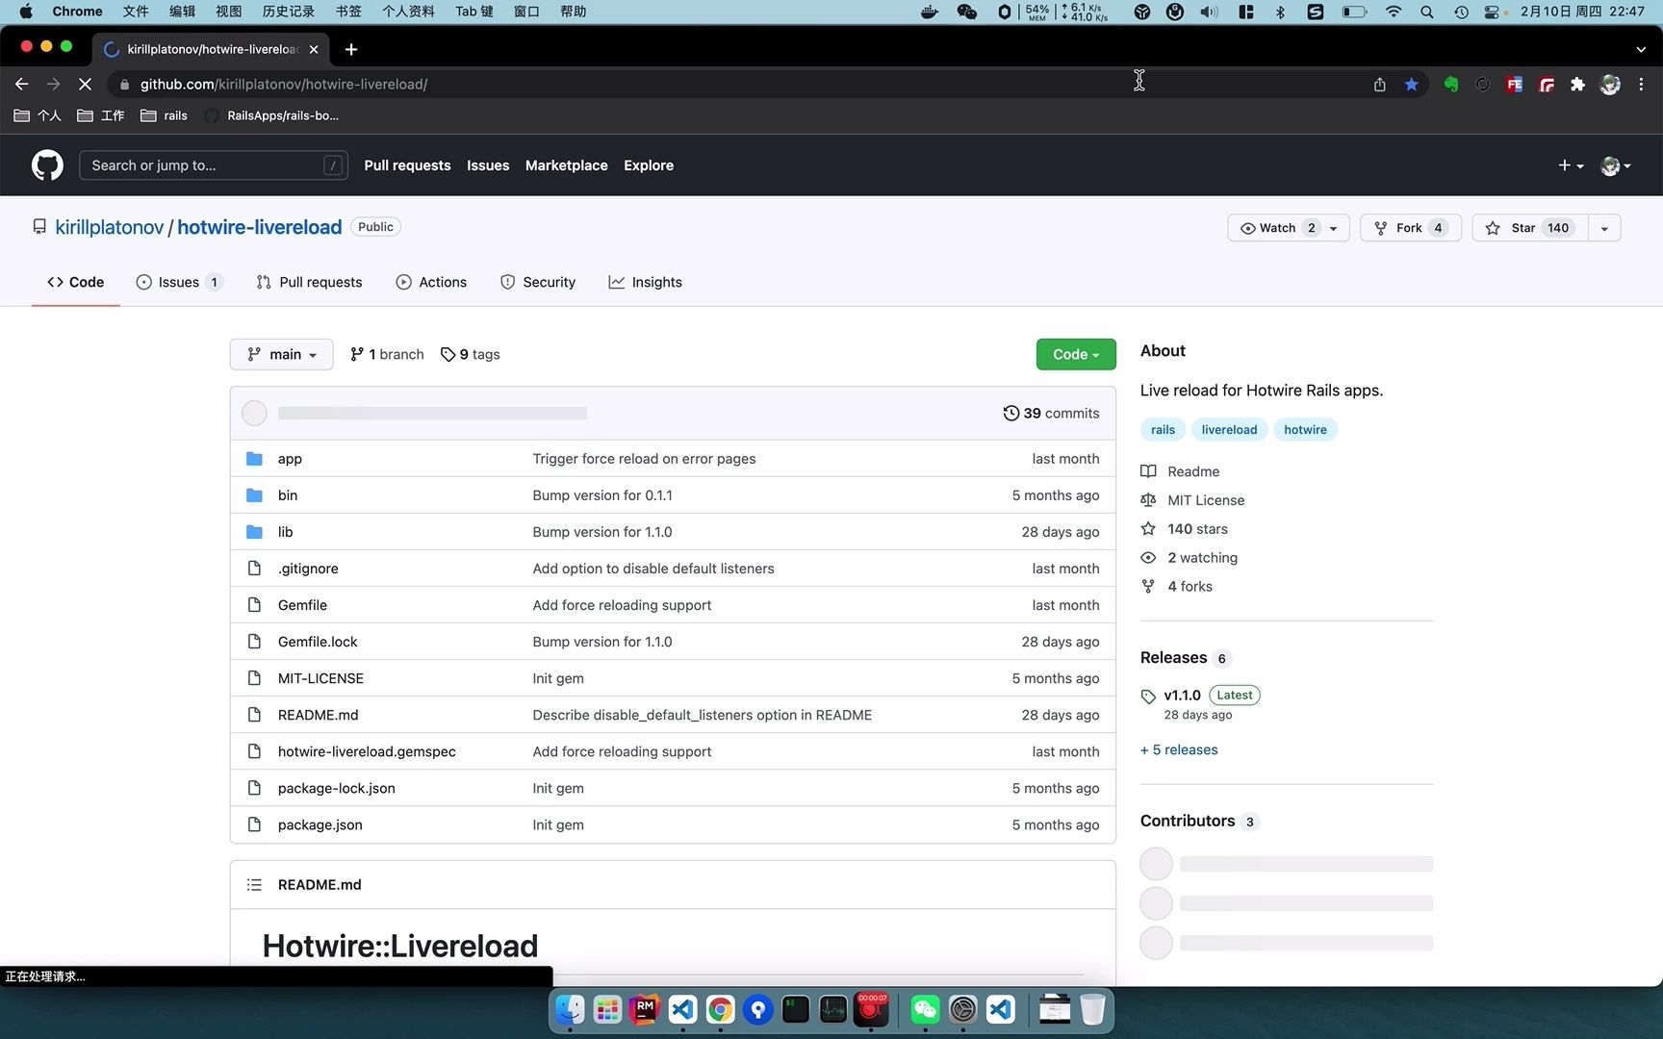
Task: Click the README.md file icon
Action: click(254, 715)
